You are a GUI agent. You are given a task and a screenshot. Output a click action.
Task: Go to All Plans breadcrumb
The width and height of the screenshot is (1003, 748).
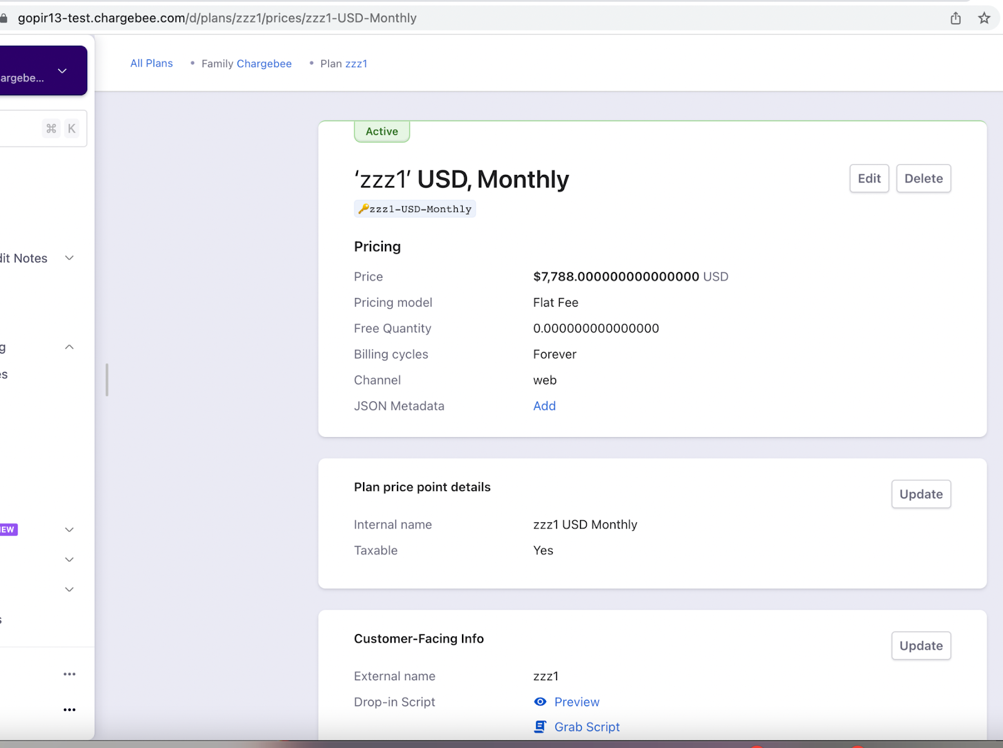(151, 63)
